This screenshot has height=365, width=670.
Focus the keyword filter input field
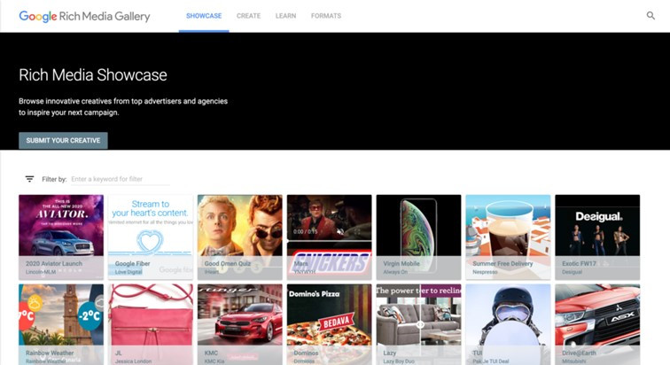click(x=120, y=179)
